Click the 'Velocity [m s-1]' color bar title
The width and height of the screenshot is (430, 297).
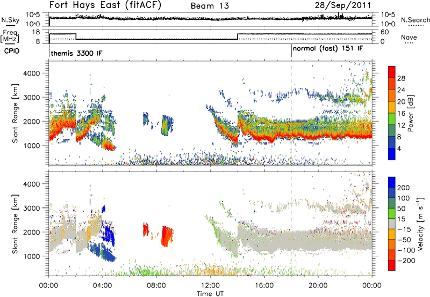[420, 224]
